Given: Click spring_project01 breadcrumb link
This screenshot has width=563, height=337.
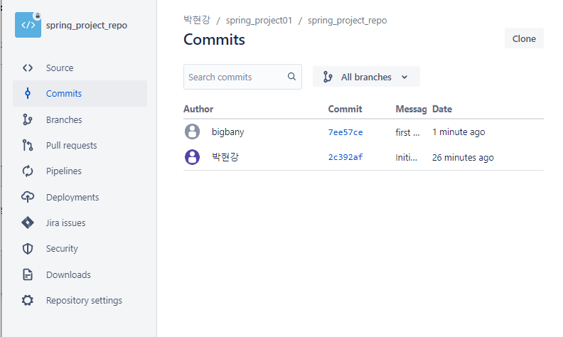Looking at the screenshot, I should pos(259,21).
